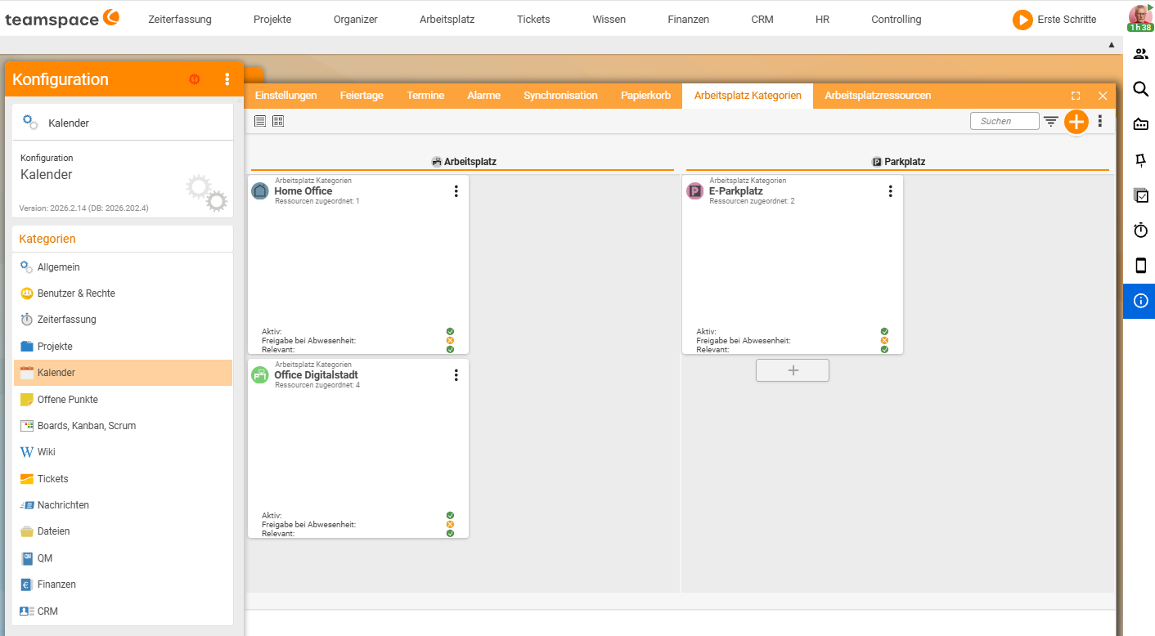Open calendar icon in right sidebar

coord(1140,124)
